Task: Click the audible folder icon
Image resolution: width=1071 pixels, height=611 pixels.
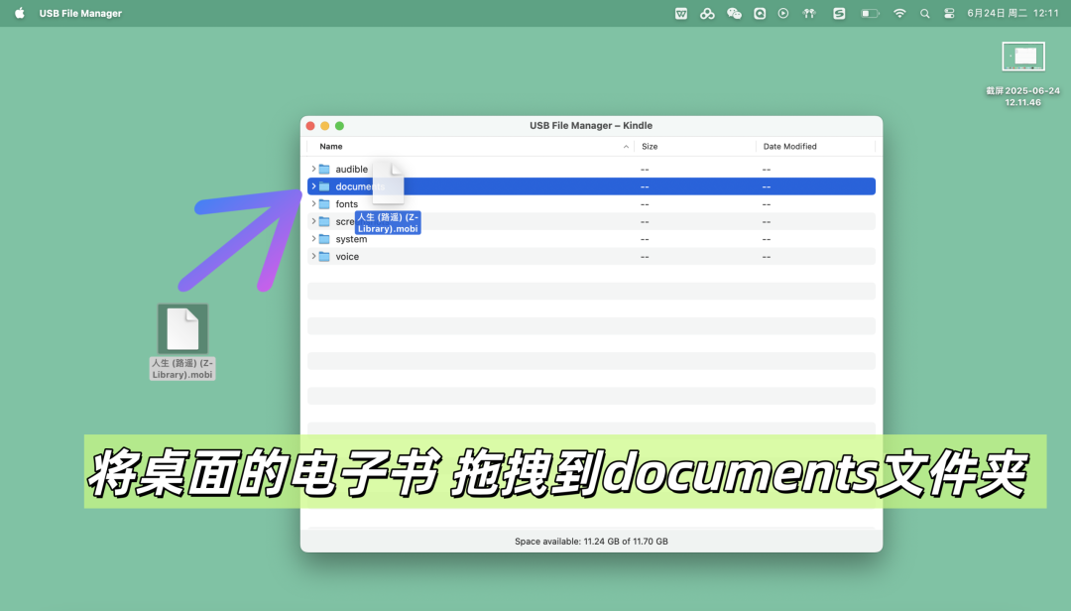Action: pyautogui.click(x=324, y=170)
